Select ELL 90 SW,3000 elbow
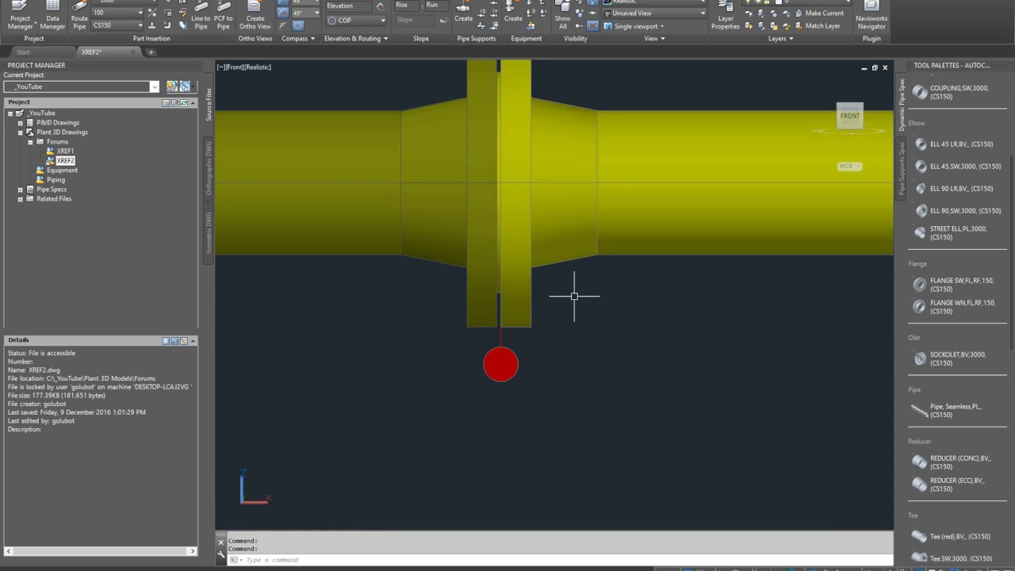Screen dimensions: 1015x571 (x=958, y=211)
